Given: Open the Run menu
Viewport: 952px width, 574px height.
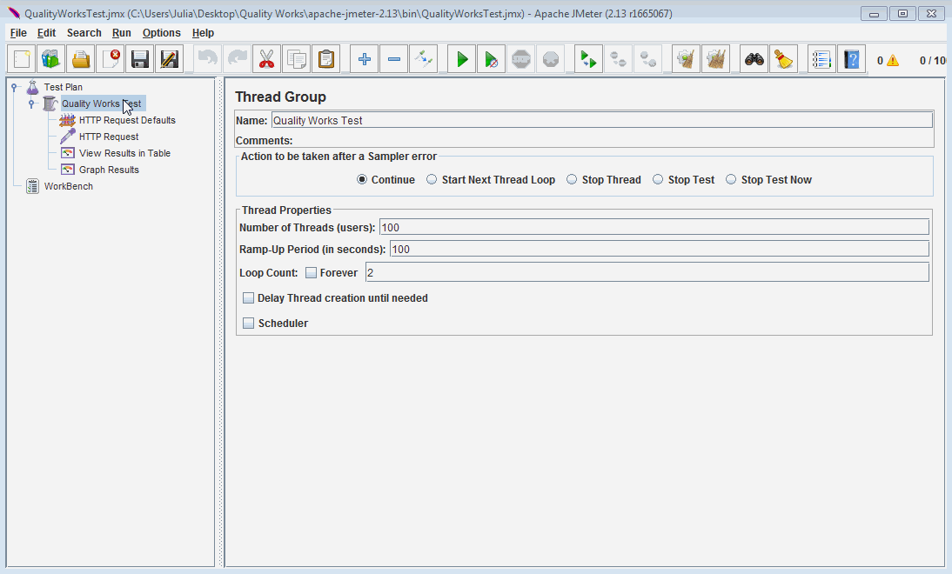Looking at the screenshot, I should tap(122, 33).
